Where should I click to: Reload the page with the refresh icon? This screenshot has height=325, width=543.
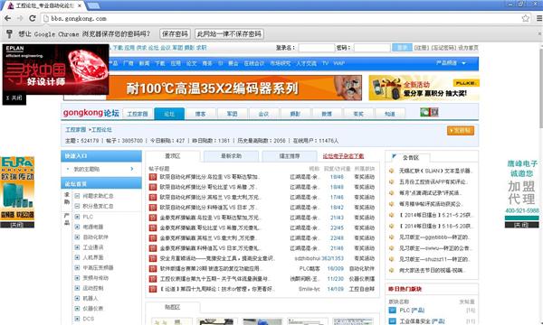pos(33,18)
